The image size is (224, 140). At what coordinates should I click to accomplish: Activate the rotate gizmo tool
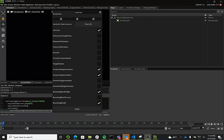(x=3, y=30)
